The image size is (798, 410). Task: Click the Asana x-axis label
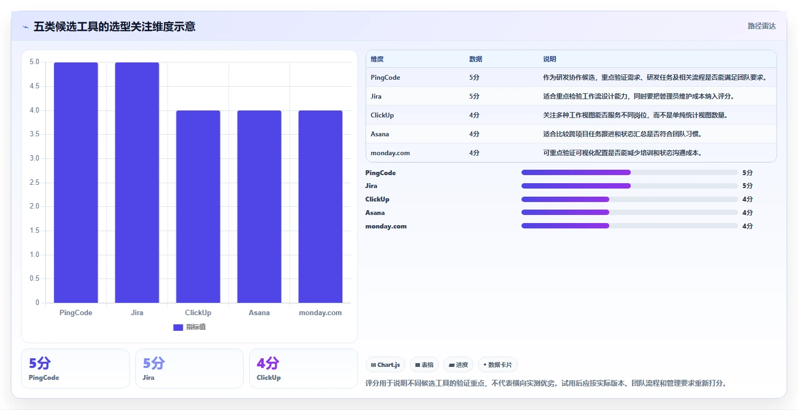point(259,312)
